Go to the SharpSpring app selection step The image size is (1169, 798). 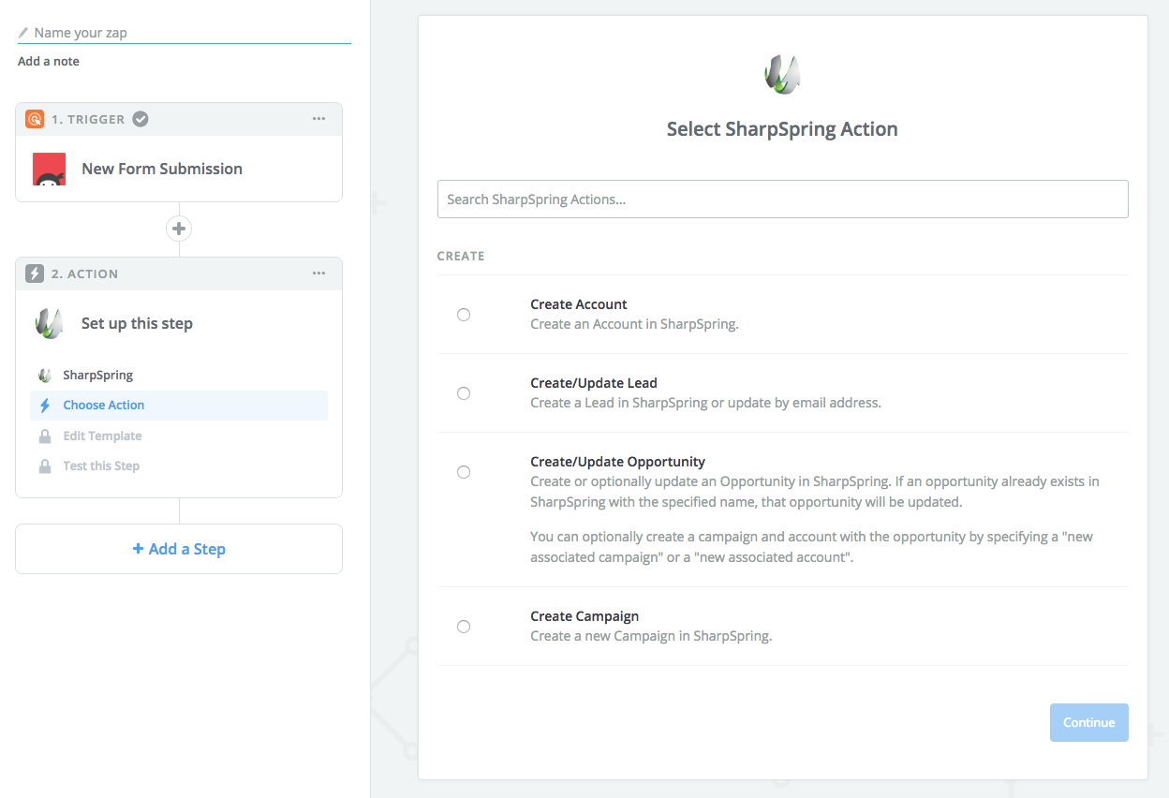coord(97,376)
